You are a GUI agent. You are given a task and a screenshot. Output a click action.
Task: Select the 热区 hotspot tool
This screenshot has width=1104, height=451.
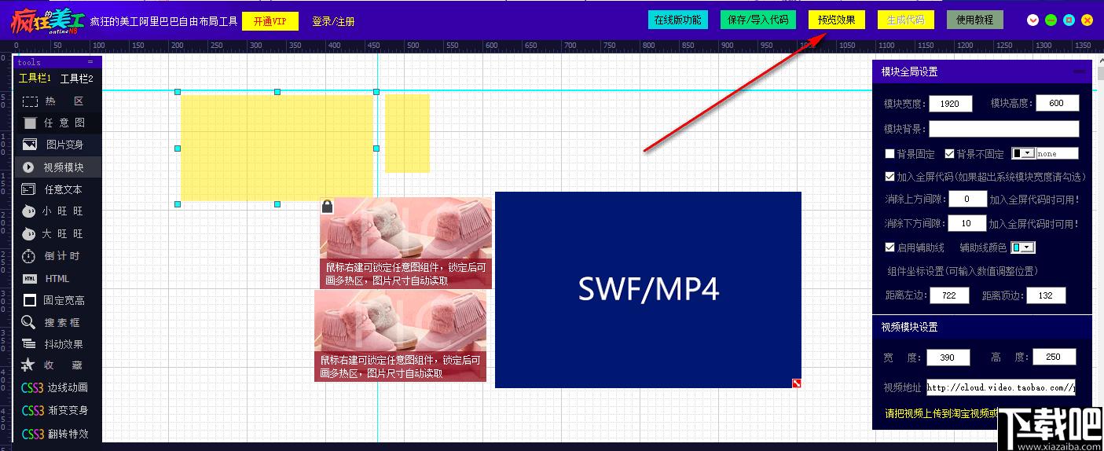57,101
